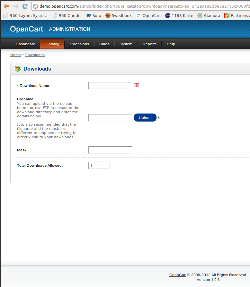Screen dimensions: 250x287
Task: Open the Reports menu
Action: pyautogui.click(x=149, y=44)
